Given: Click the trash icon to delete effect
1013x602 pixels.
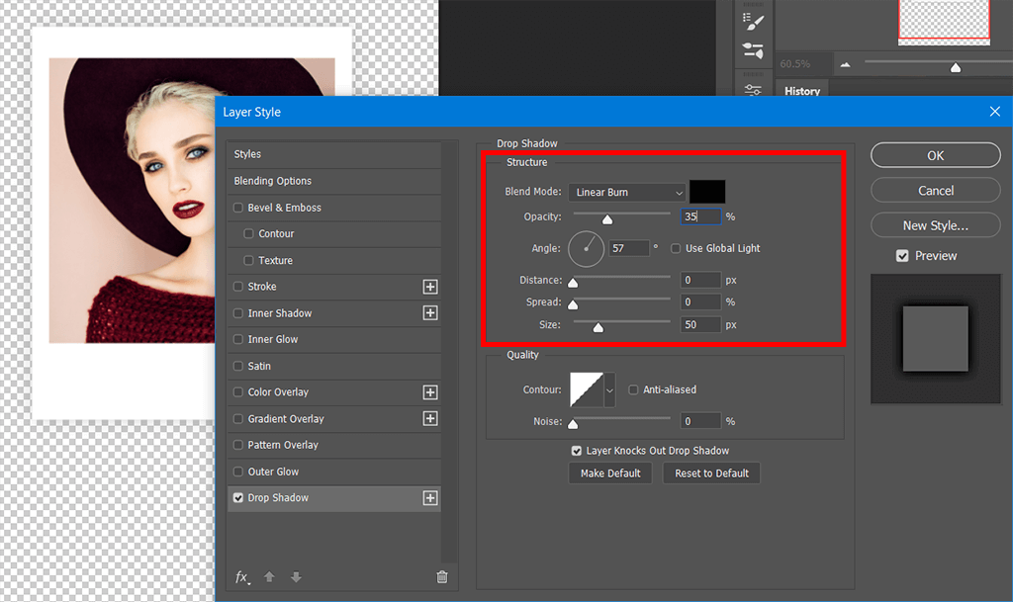Looking at the screenshot, I should coord(442,577).
